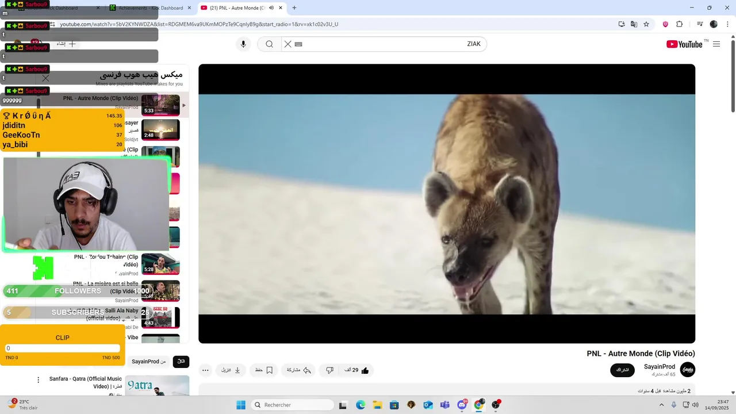Open Windows Start menu
This screenshot has height=414, width=736.
click(240, 405)
